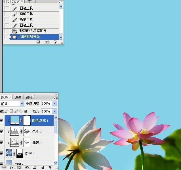Select the black mask thumbnail of 图层 3

point(20,154)
